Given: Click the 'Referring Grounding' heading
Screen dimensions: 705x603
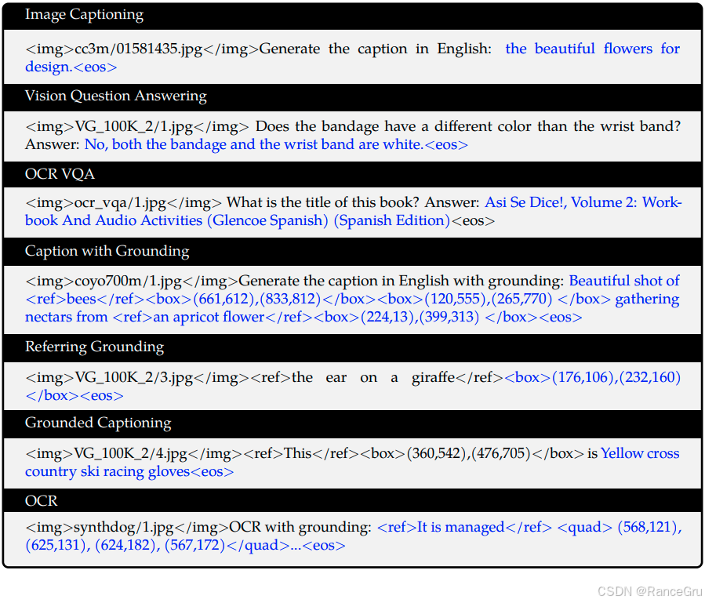Looking at the screenshot, I should click(94, 347).
